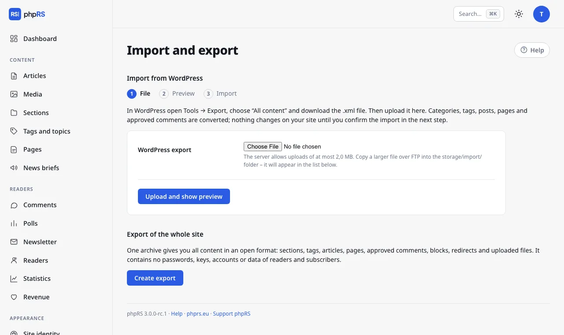Open Statistics in the sidebar
Viewport: 564px width, 335px height.
coord(56,279)
